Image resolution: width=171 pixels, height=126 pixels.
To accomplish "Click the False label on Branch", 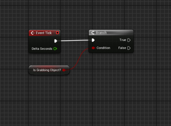I will click(x=122, y=48).
